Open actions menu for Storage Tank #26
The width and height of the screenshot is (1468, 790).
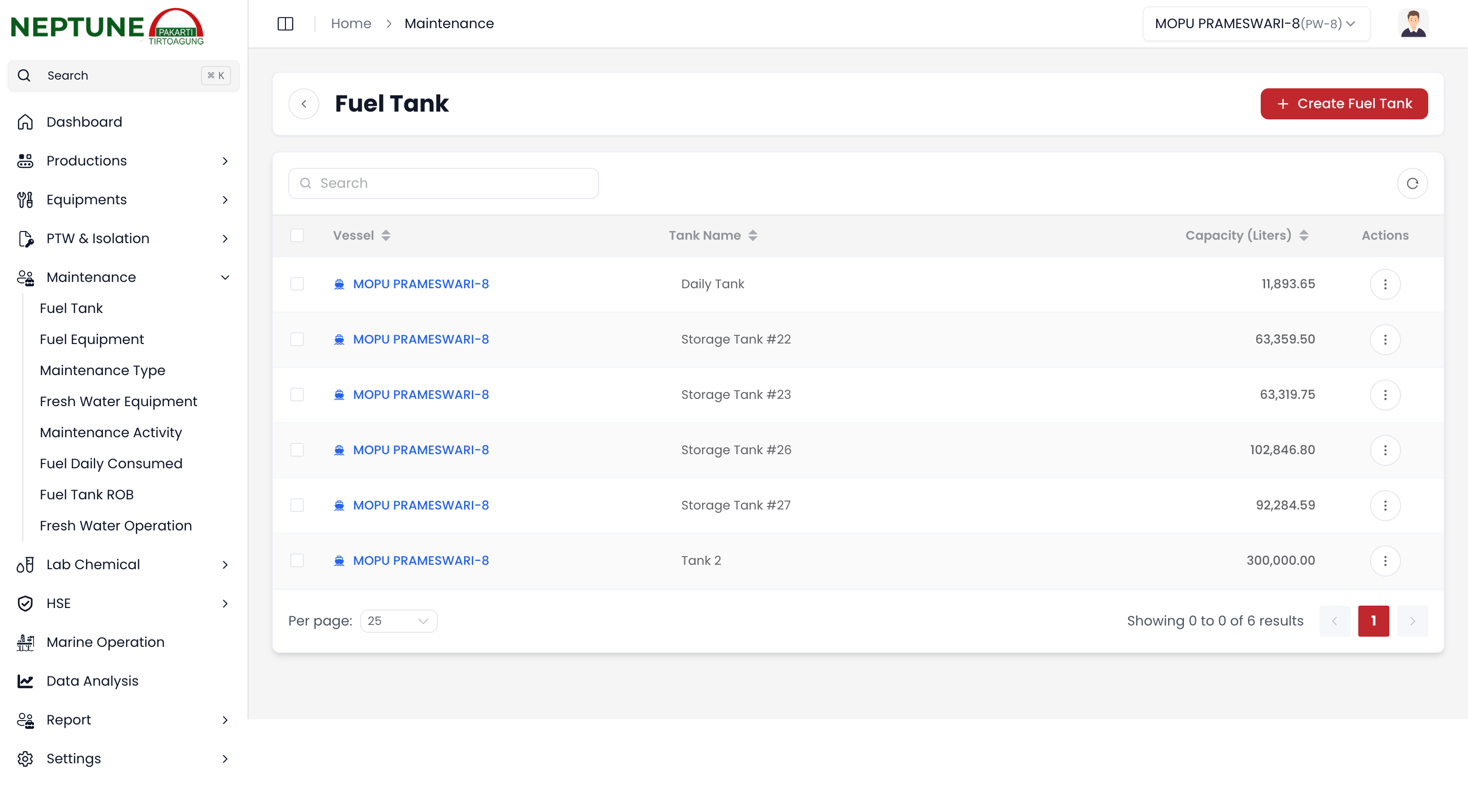point(1385,450)
